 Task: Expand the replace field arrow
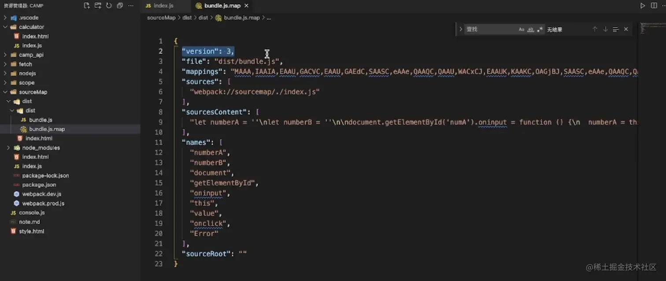(x=461, y=29)
